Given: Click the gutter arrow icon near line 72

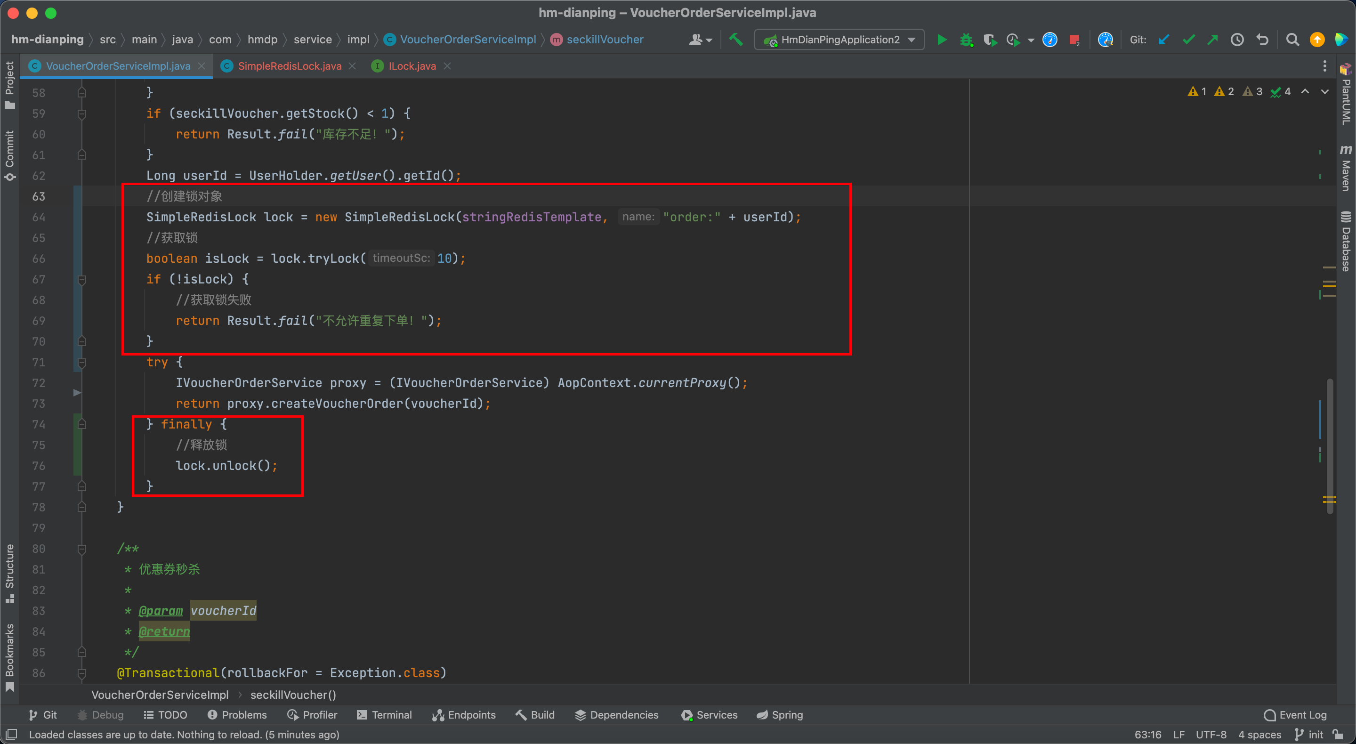Looking at the screenshot, I should click(x=77, y=393).
